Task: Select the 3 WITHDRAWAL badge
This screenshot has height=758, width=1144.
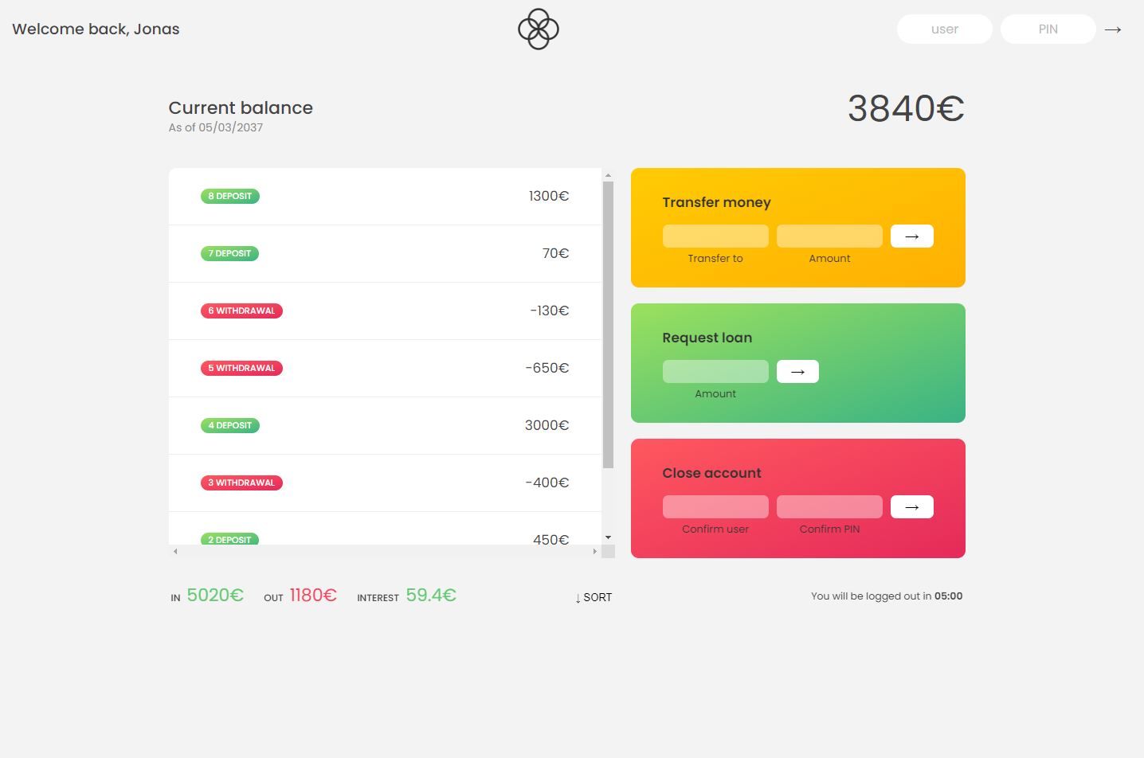Action: 241,483
